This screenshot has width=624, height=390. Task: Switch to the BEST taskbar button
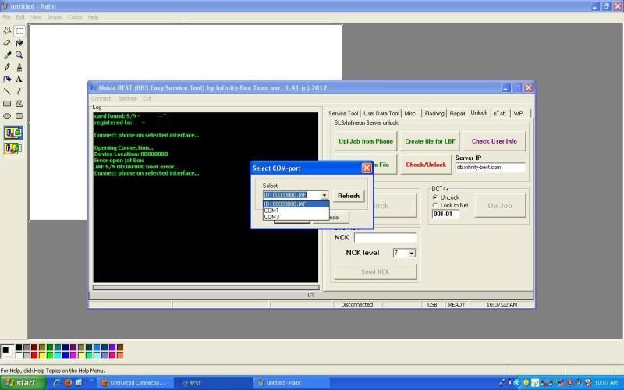[x=213, y=383]
